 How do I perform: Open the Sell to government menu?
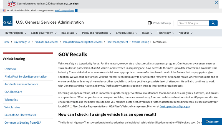coord(42,33)
